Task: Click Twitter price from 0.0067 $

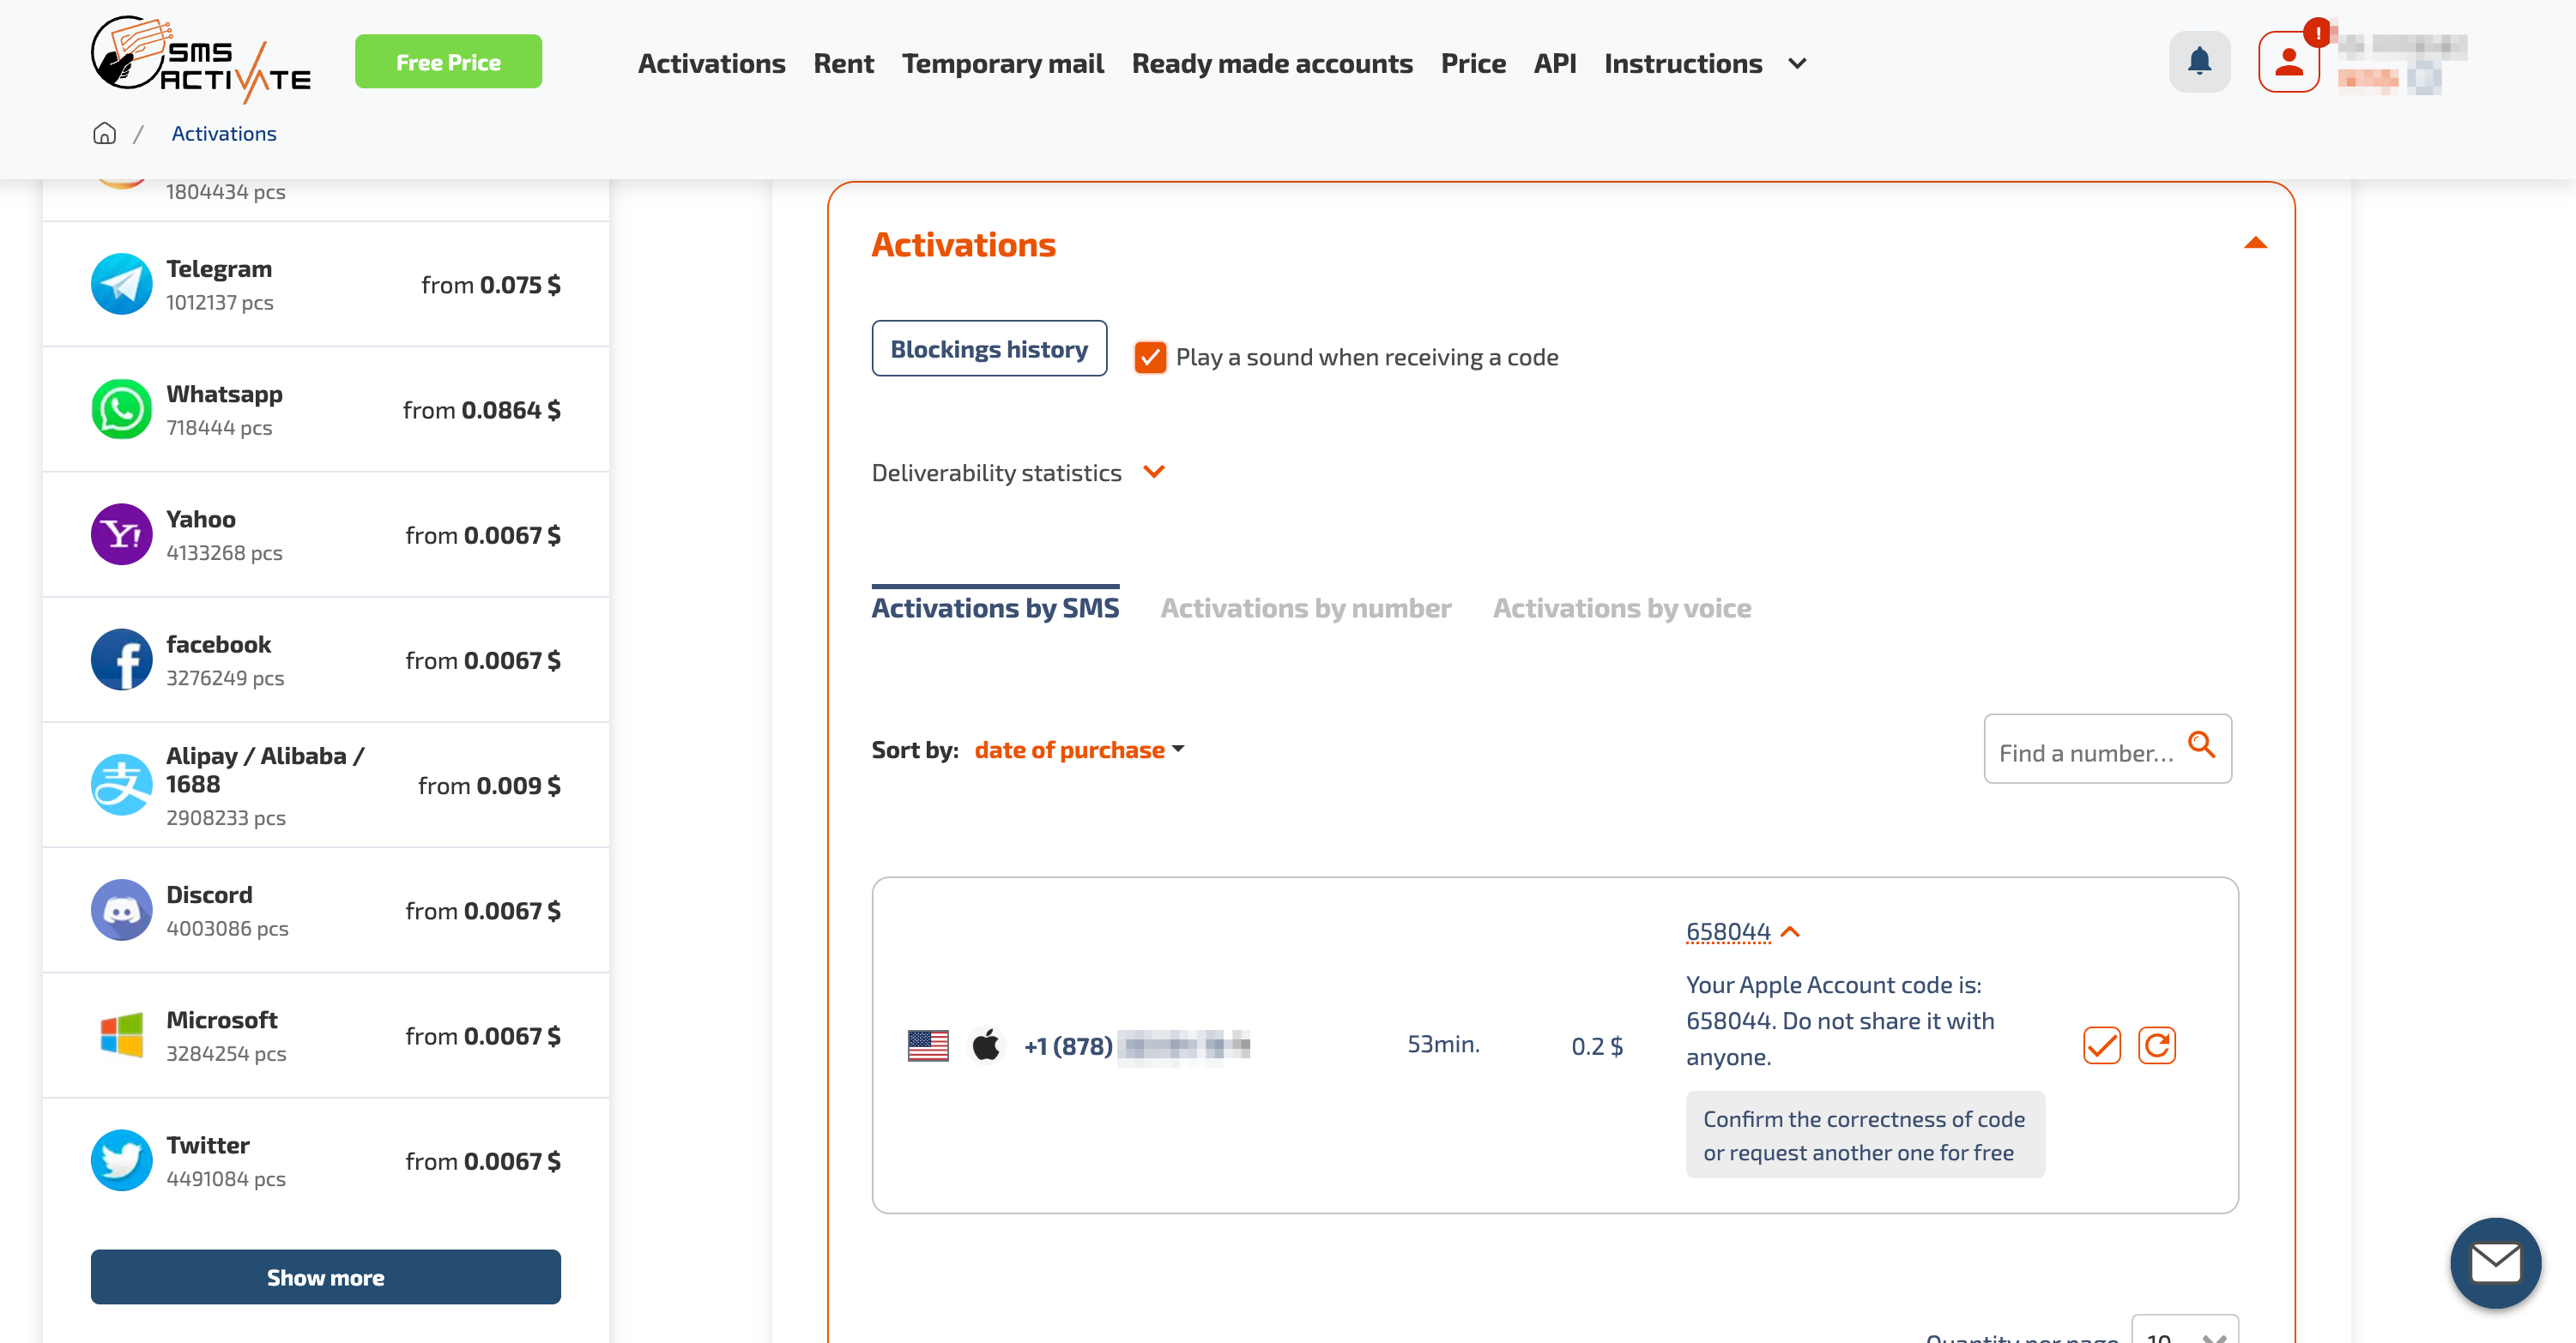Action: coord(483,1161)
